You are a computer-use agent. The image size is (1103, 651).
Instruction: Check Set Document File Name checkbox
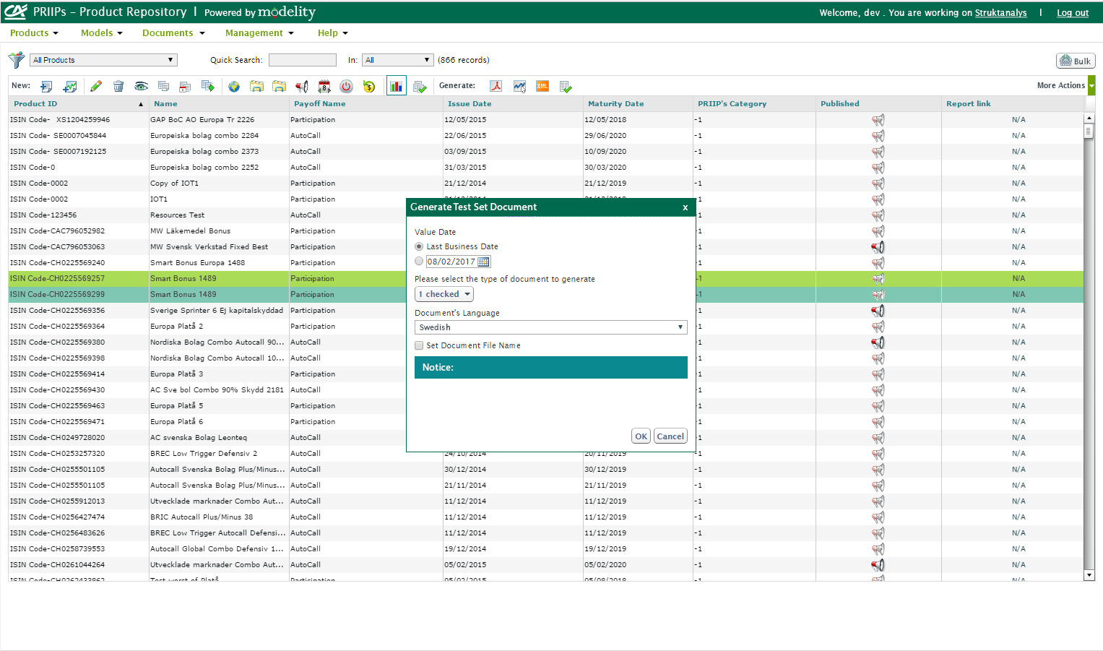pos(419,345)
